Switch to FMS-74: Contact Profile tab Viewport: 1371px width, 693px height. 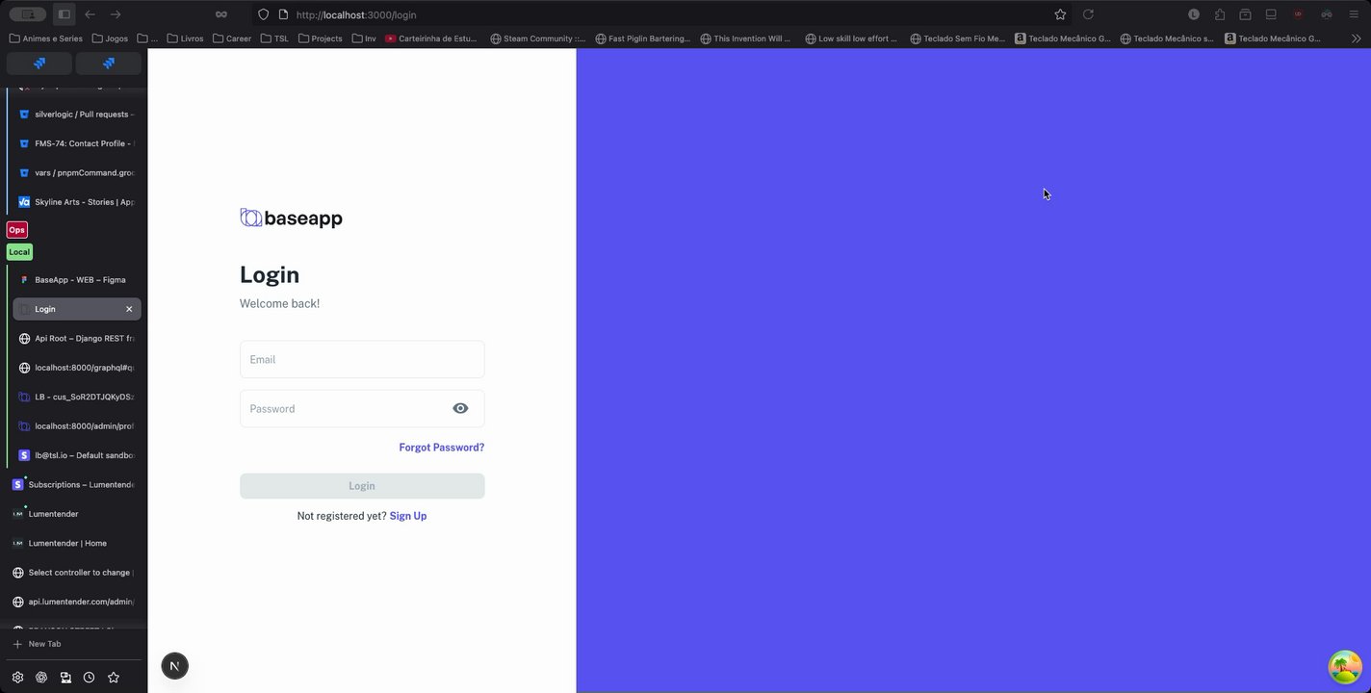click(77, 143)
